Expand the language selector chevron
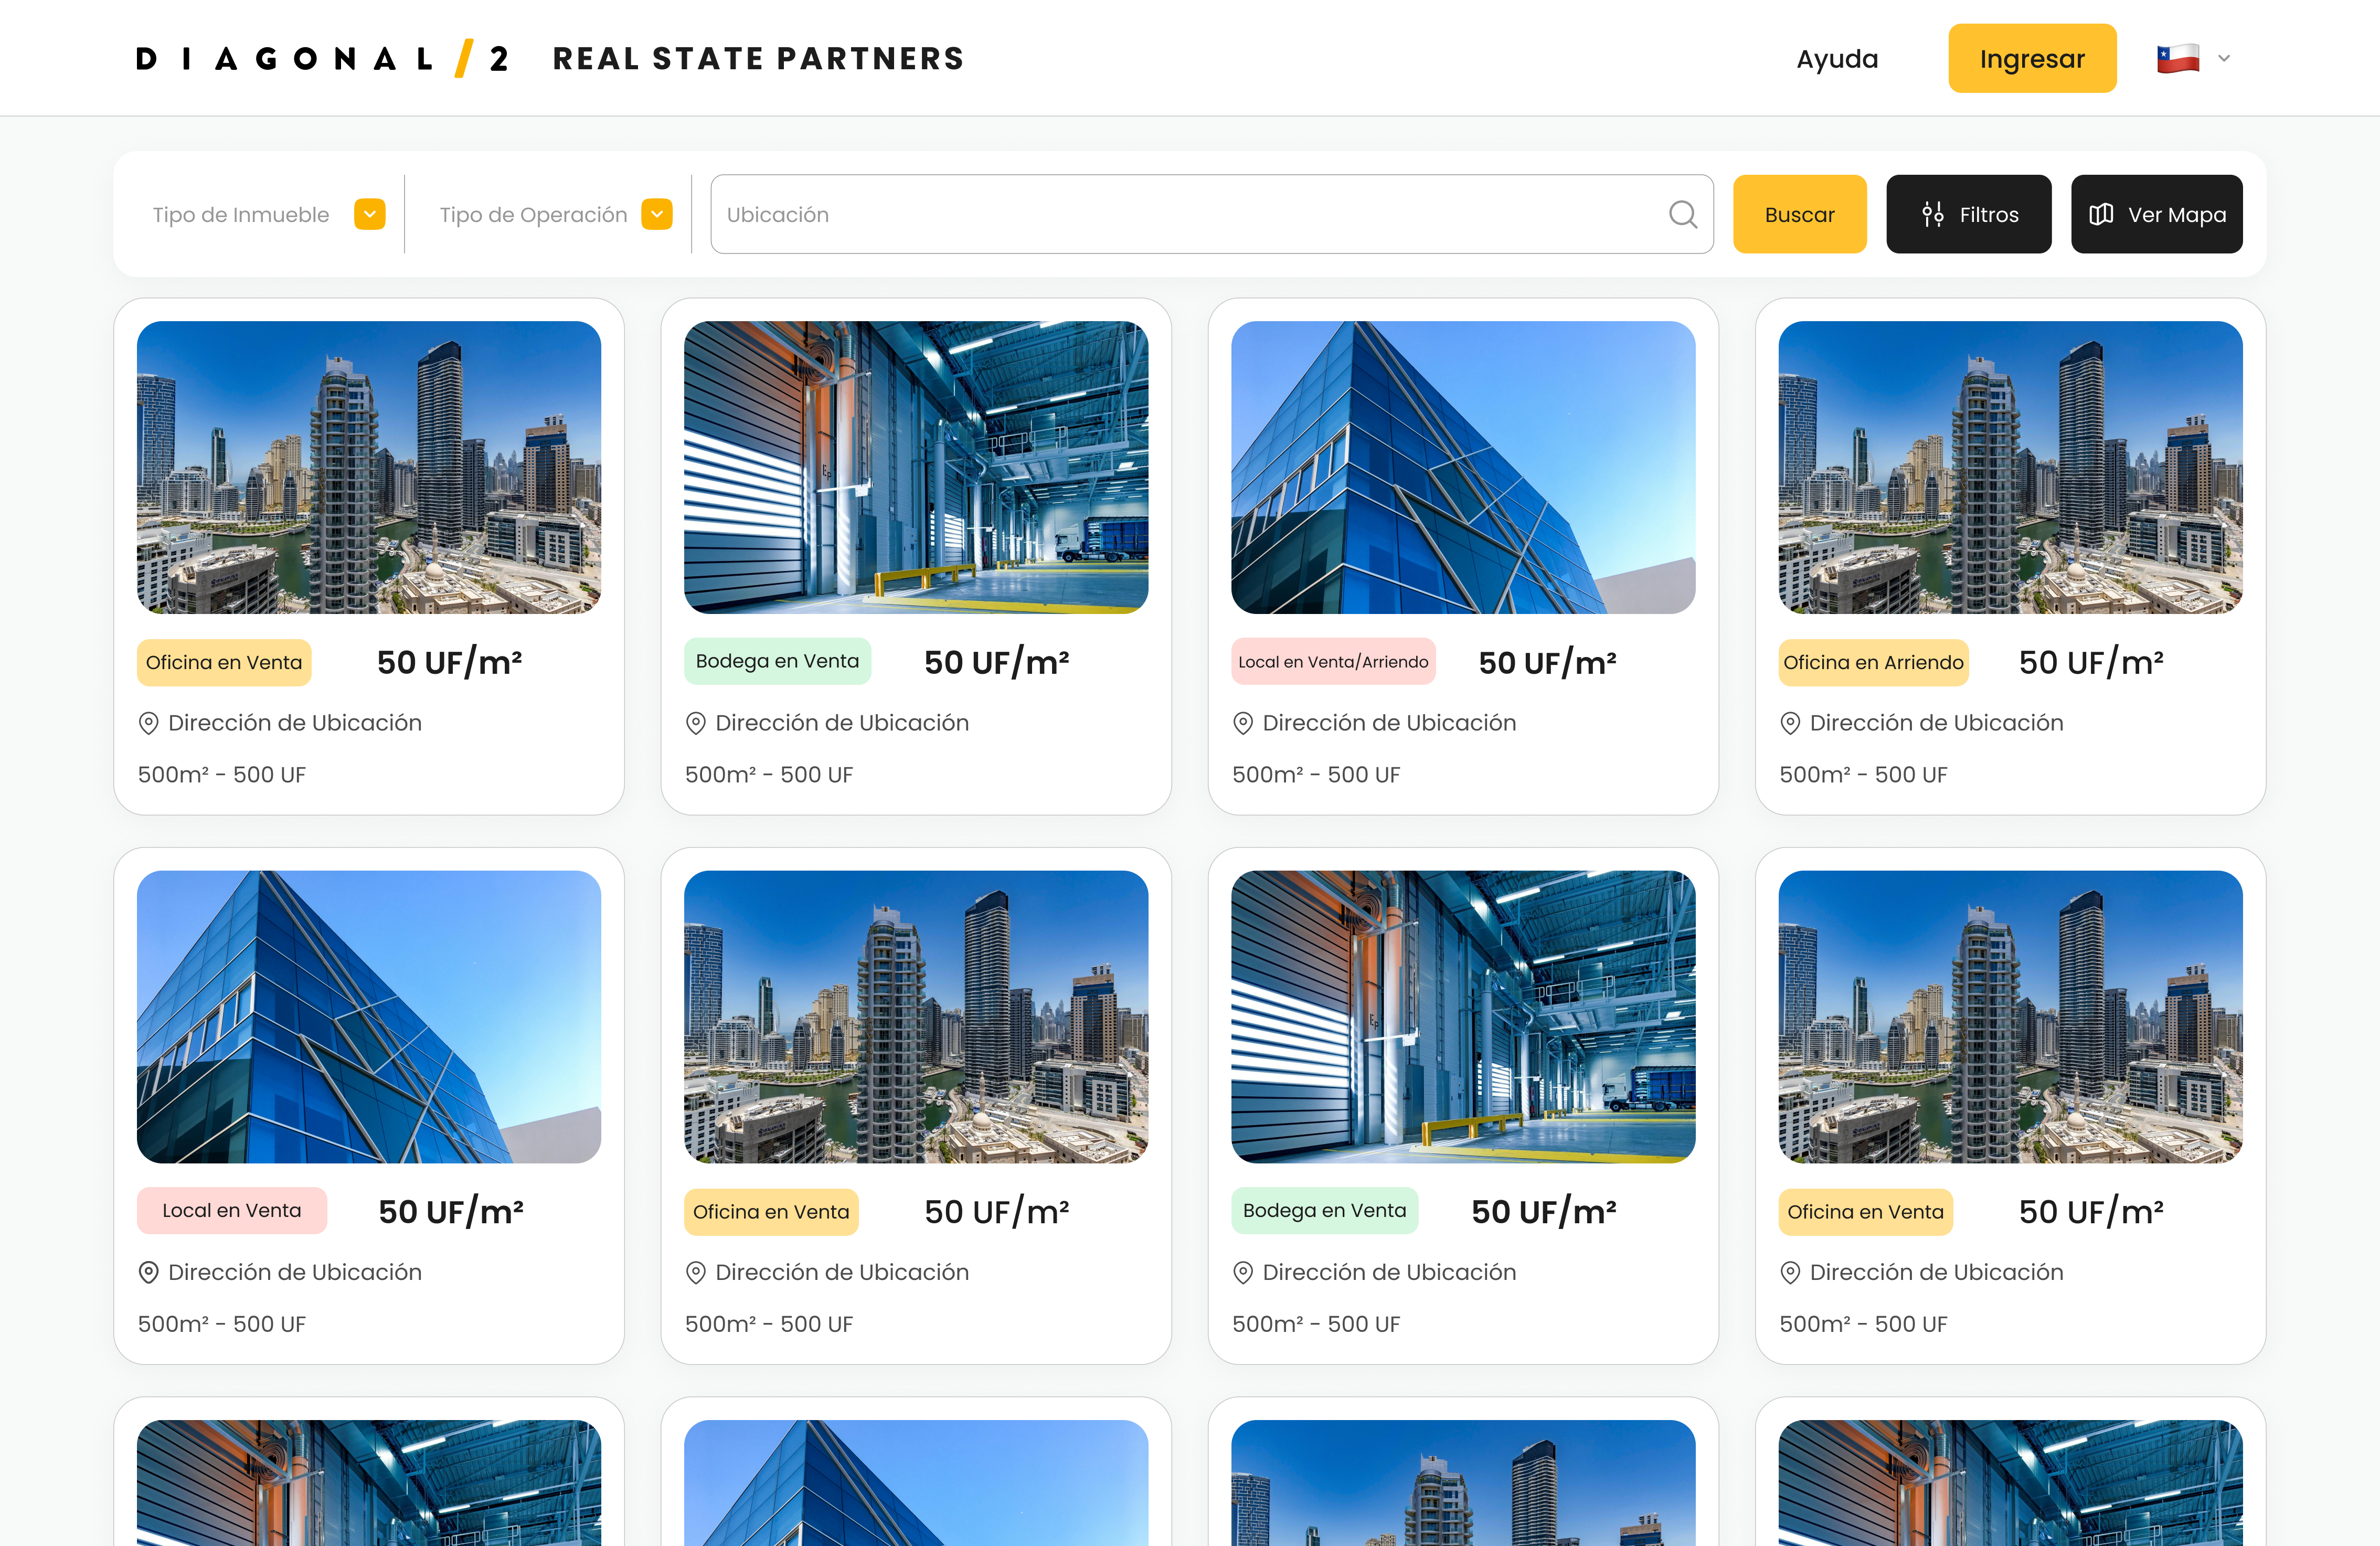Viewport: 2380px width, 1546px height. coord(2224,57)
